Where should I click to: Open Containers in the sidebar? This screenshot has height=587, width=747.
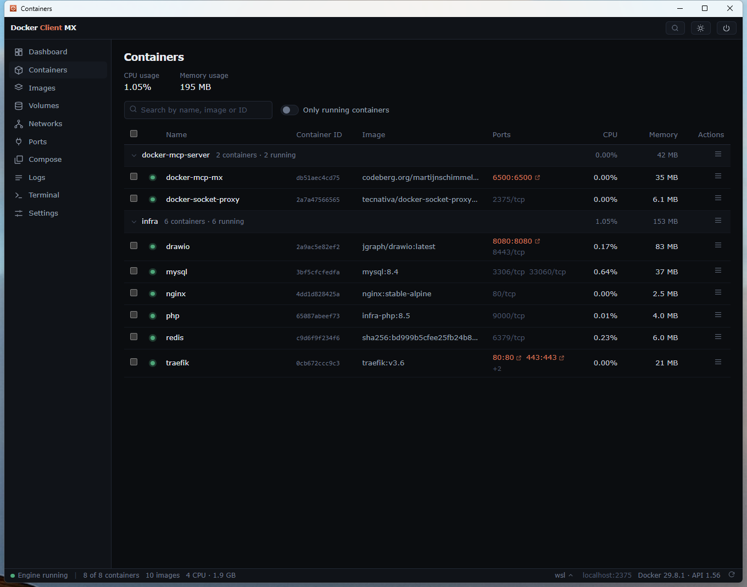[58, 70]
